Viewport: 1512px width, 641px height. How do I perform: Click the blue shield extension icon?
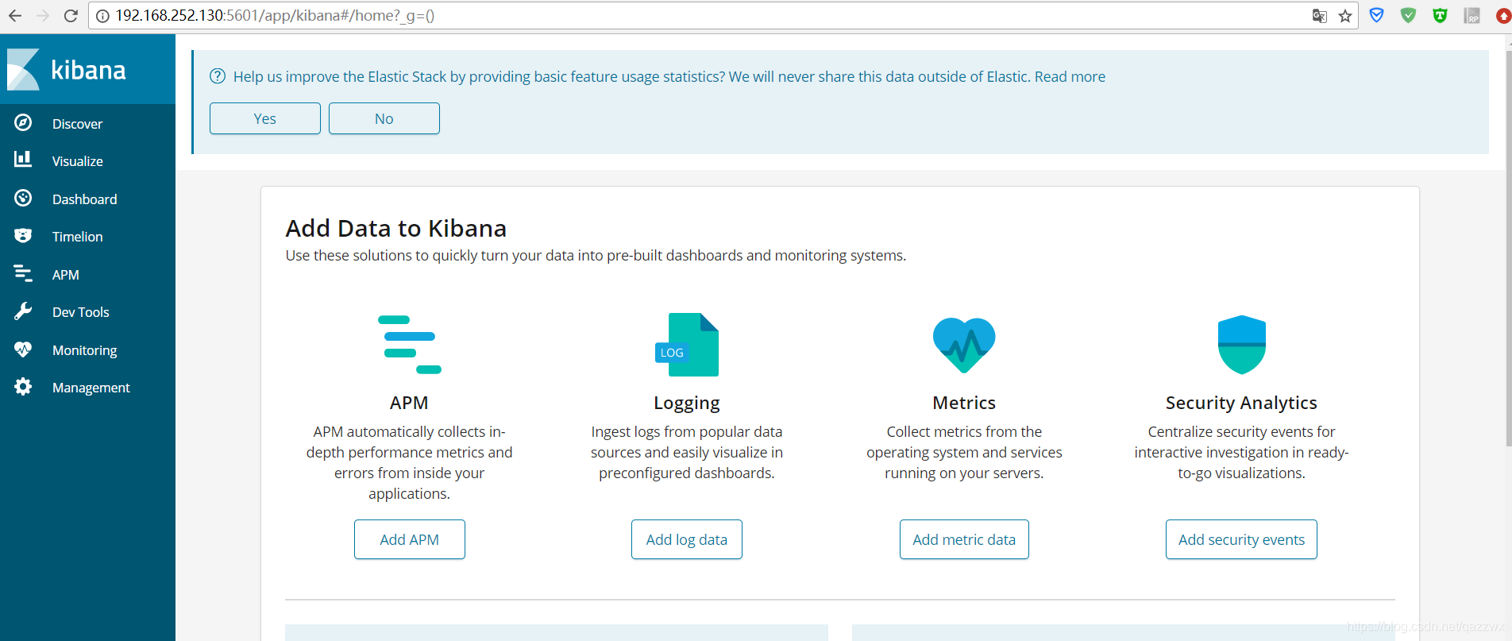click(x=1377, y=15)
